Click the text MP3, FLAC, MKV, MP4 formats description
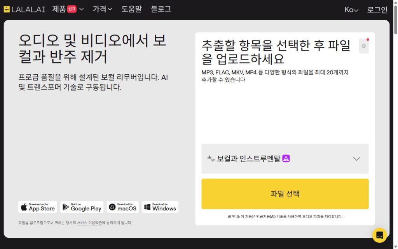 pyautogui.click(x=275, y=76)
